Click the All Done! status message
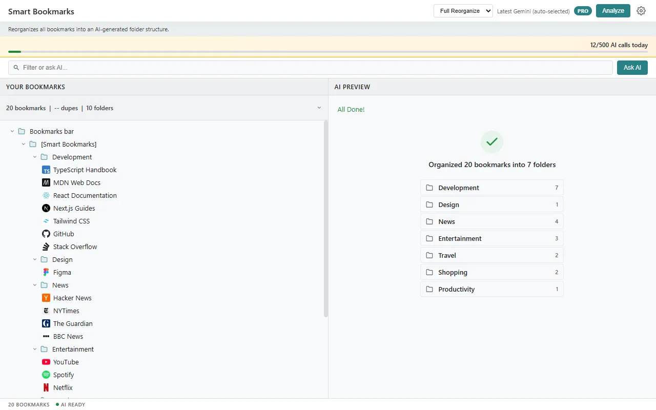The height and width of the screenshot is (410, 656). (351, 109)
